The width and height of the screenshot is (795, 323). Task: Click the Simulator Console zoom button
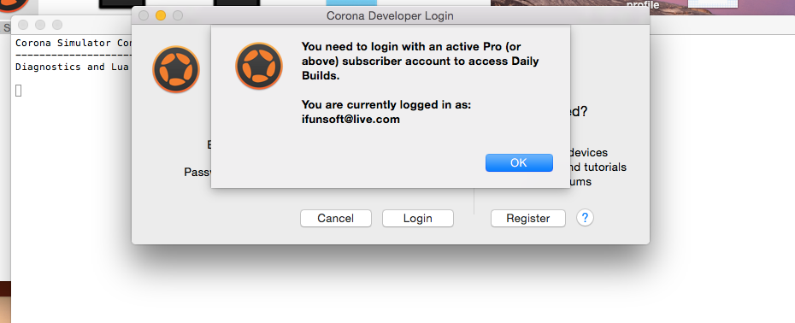pos(57,25)
